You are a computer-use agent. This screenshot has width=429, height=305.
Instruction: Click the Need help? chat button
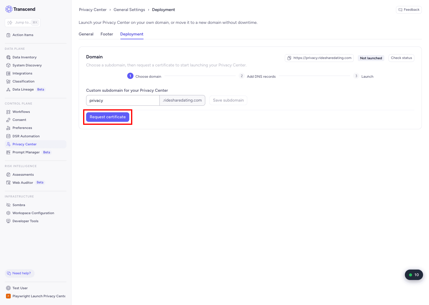[20, 273]
